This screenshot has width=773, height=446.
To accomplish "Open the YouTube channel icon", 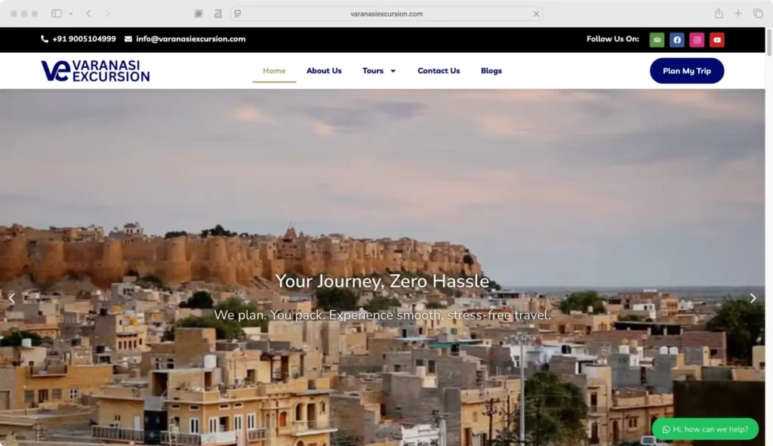I will pos(716,39).
